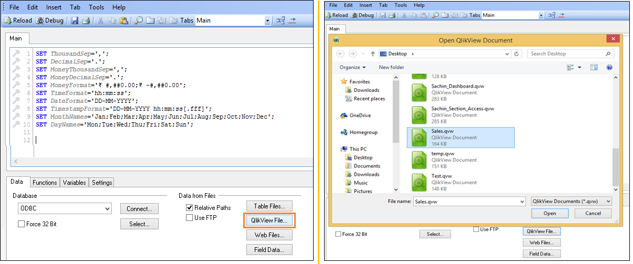Open the File menu in left script editor
633x264 pixels.
pyautogui.click(x=14, y=7)
